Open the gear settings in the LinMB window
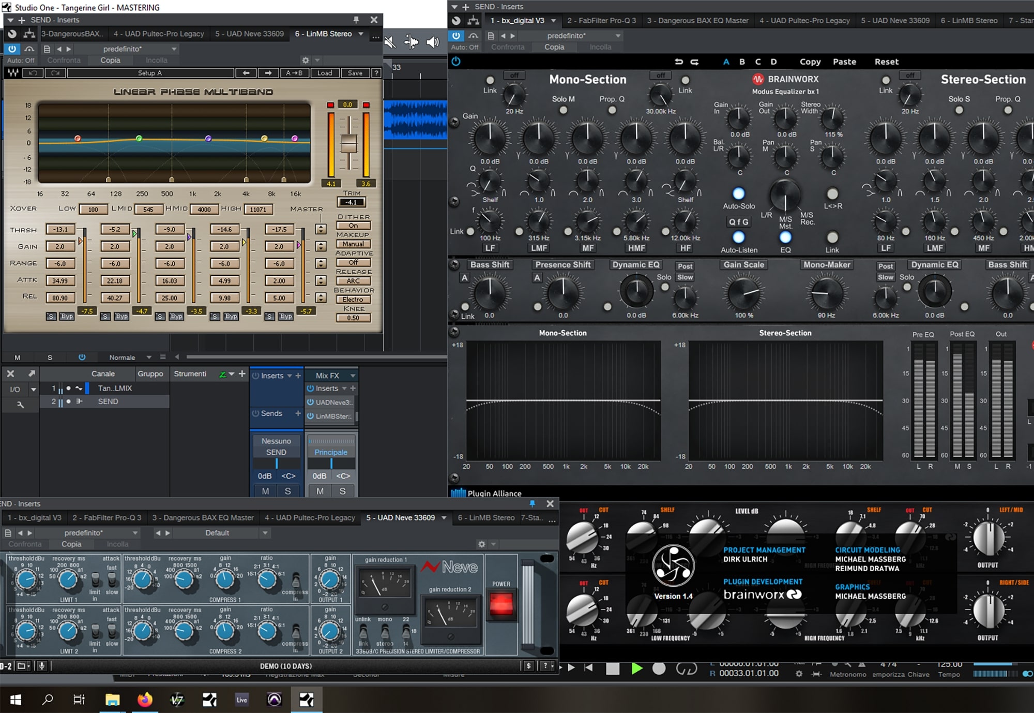 click(x=306, y=61)
